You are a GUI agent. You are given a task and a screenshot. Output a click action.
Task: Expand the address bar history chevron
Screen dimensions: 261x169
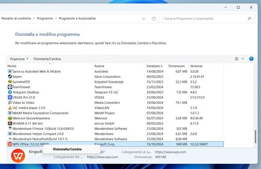coord(143,19)
